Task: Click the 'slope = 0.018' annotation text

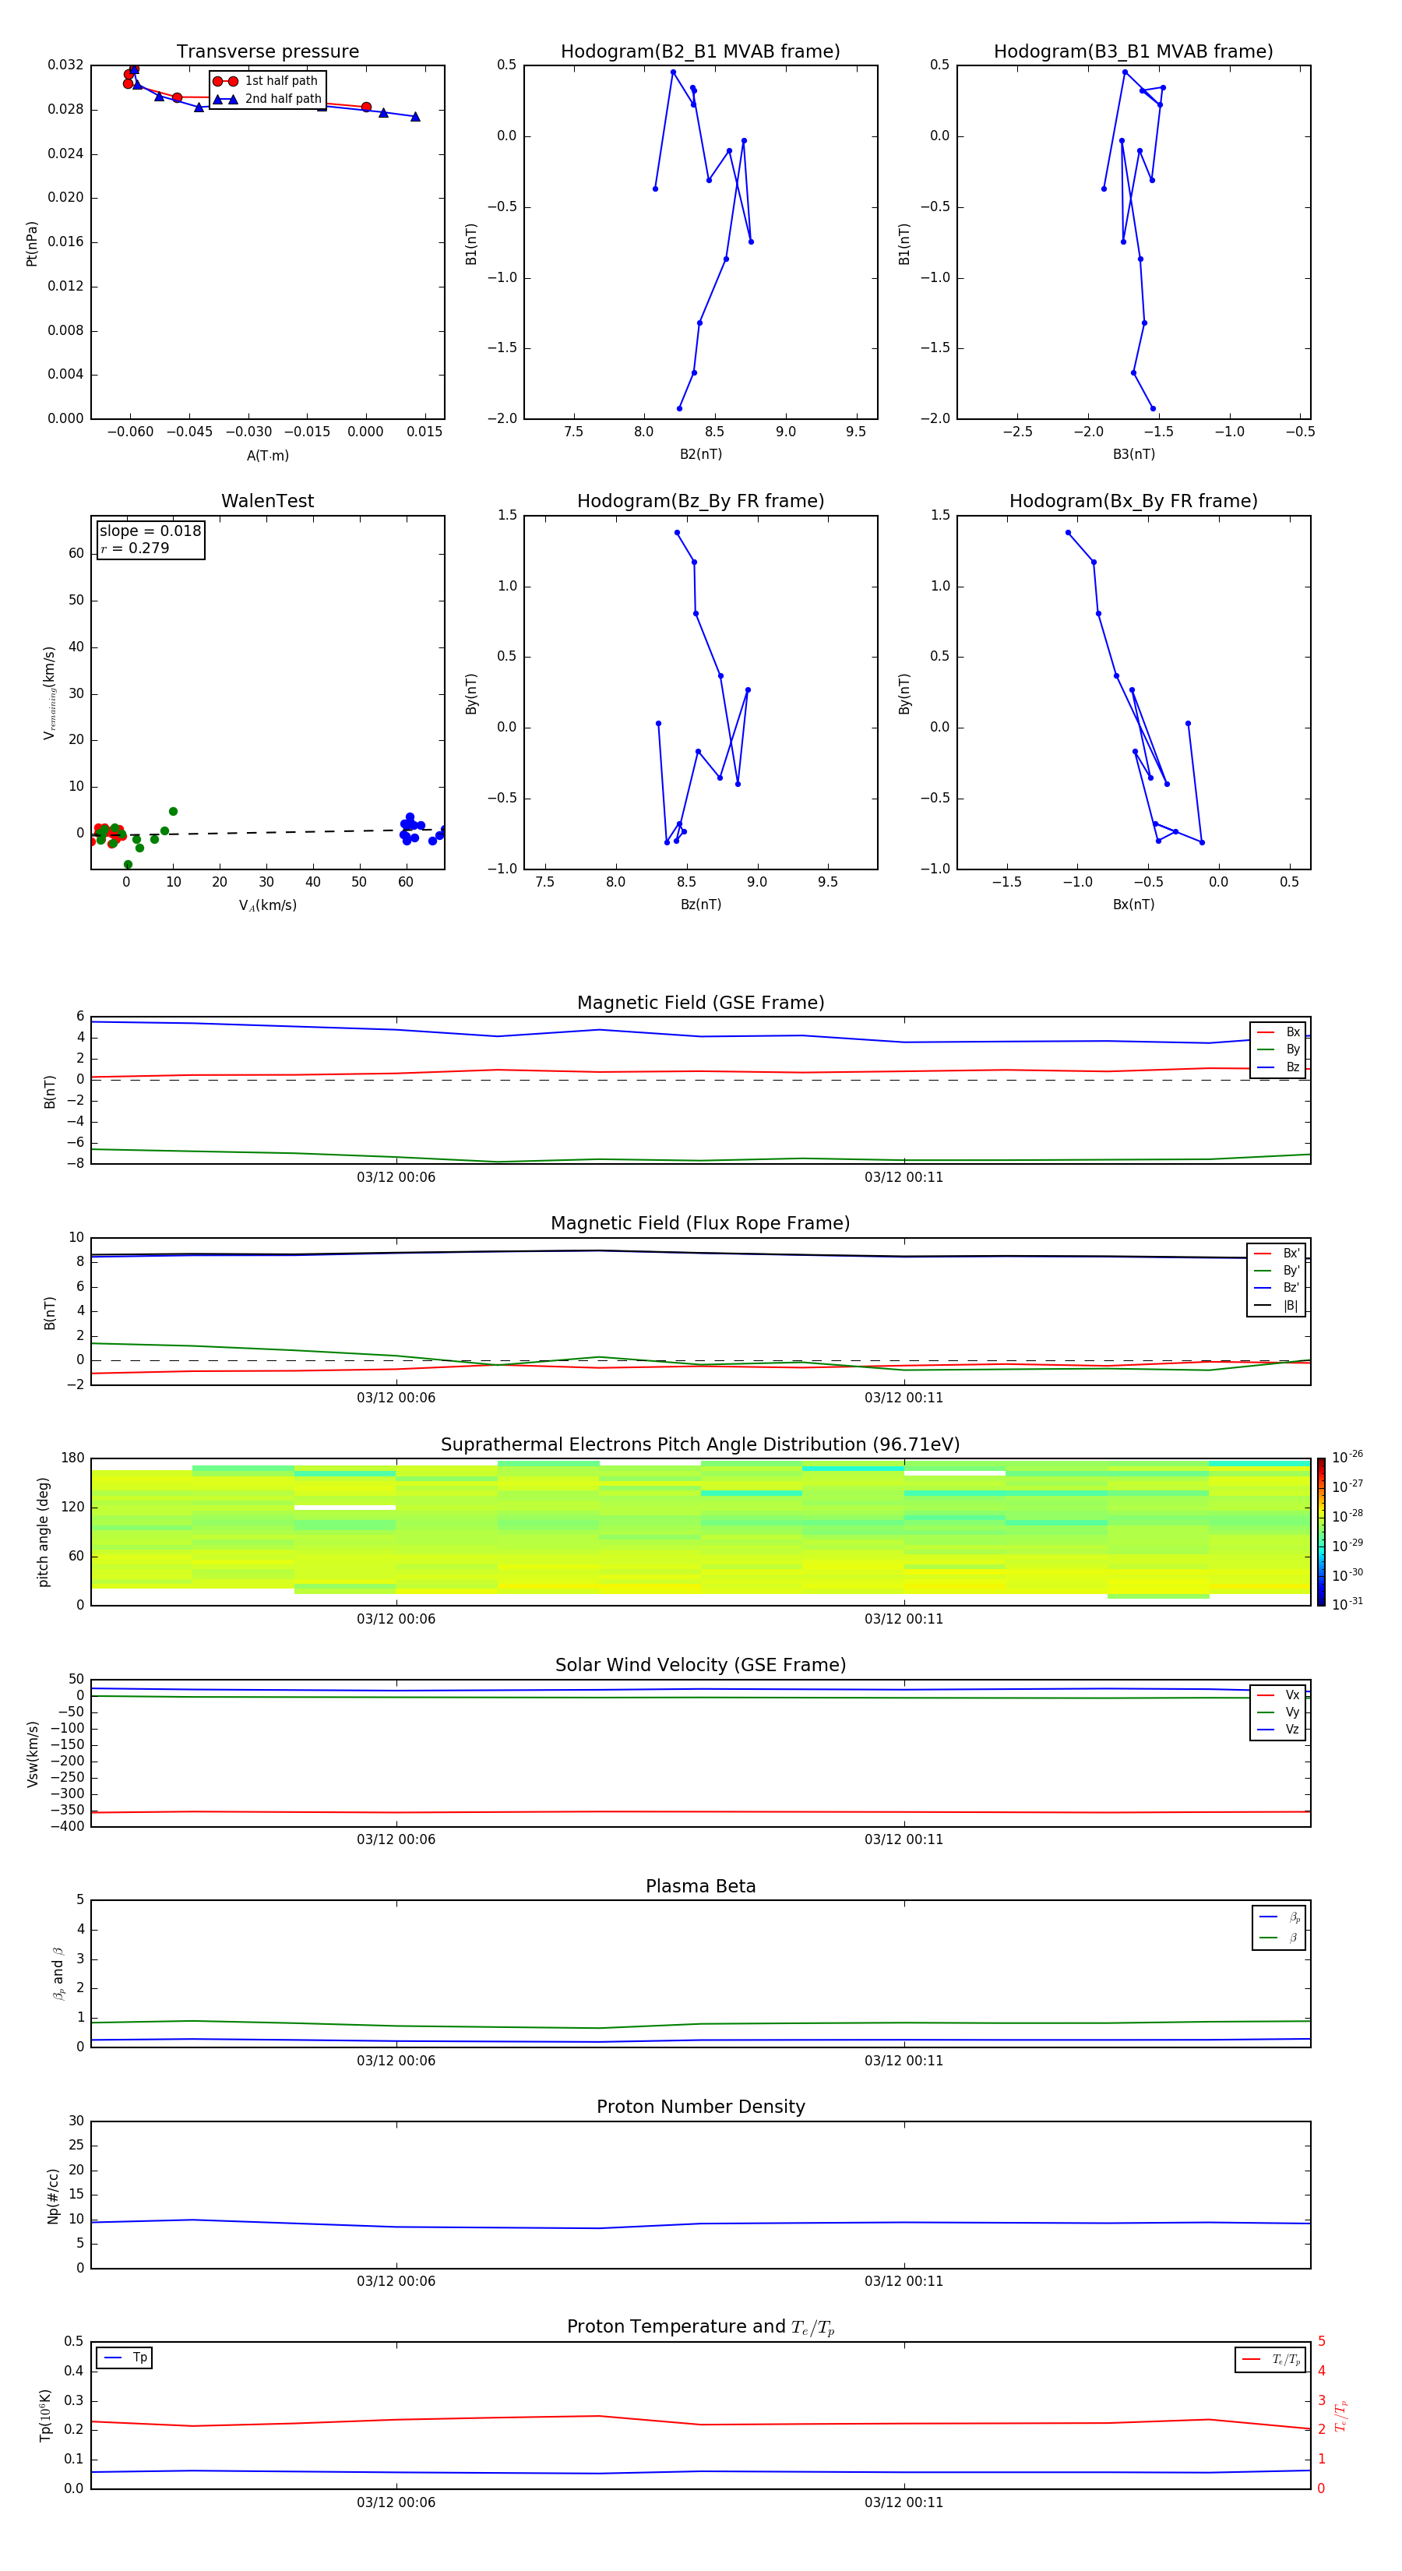Action: [x=150, y=531]
